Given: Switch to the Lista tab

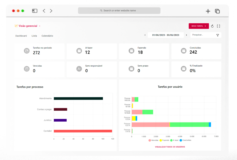Looking at the screenshot, I should point(34,36).
